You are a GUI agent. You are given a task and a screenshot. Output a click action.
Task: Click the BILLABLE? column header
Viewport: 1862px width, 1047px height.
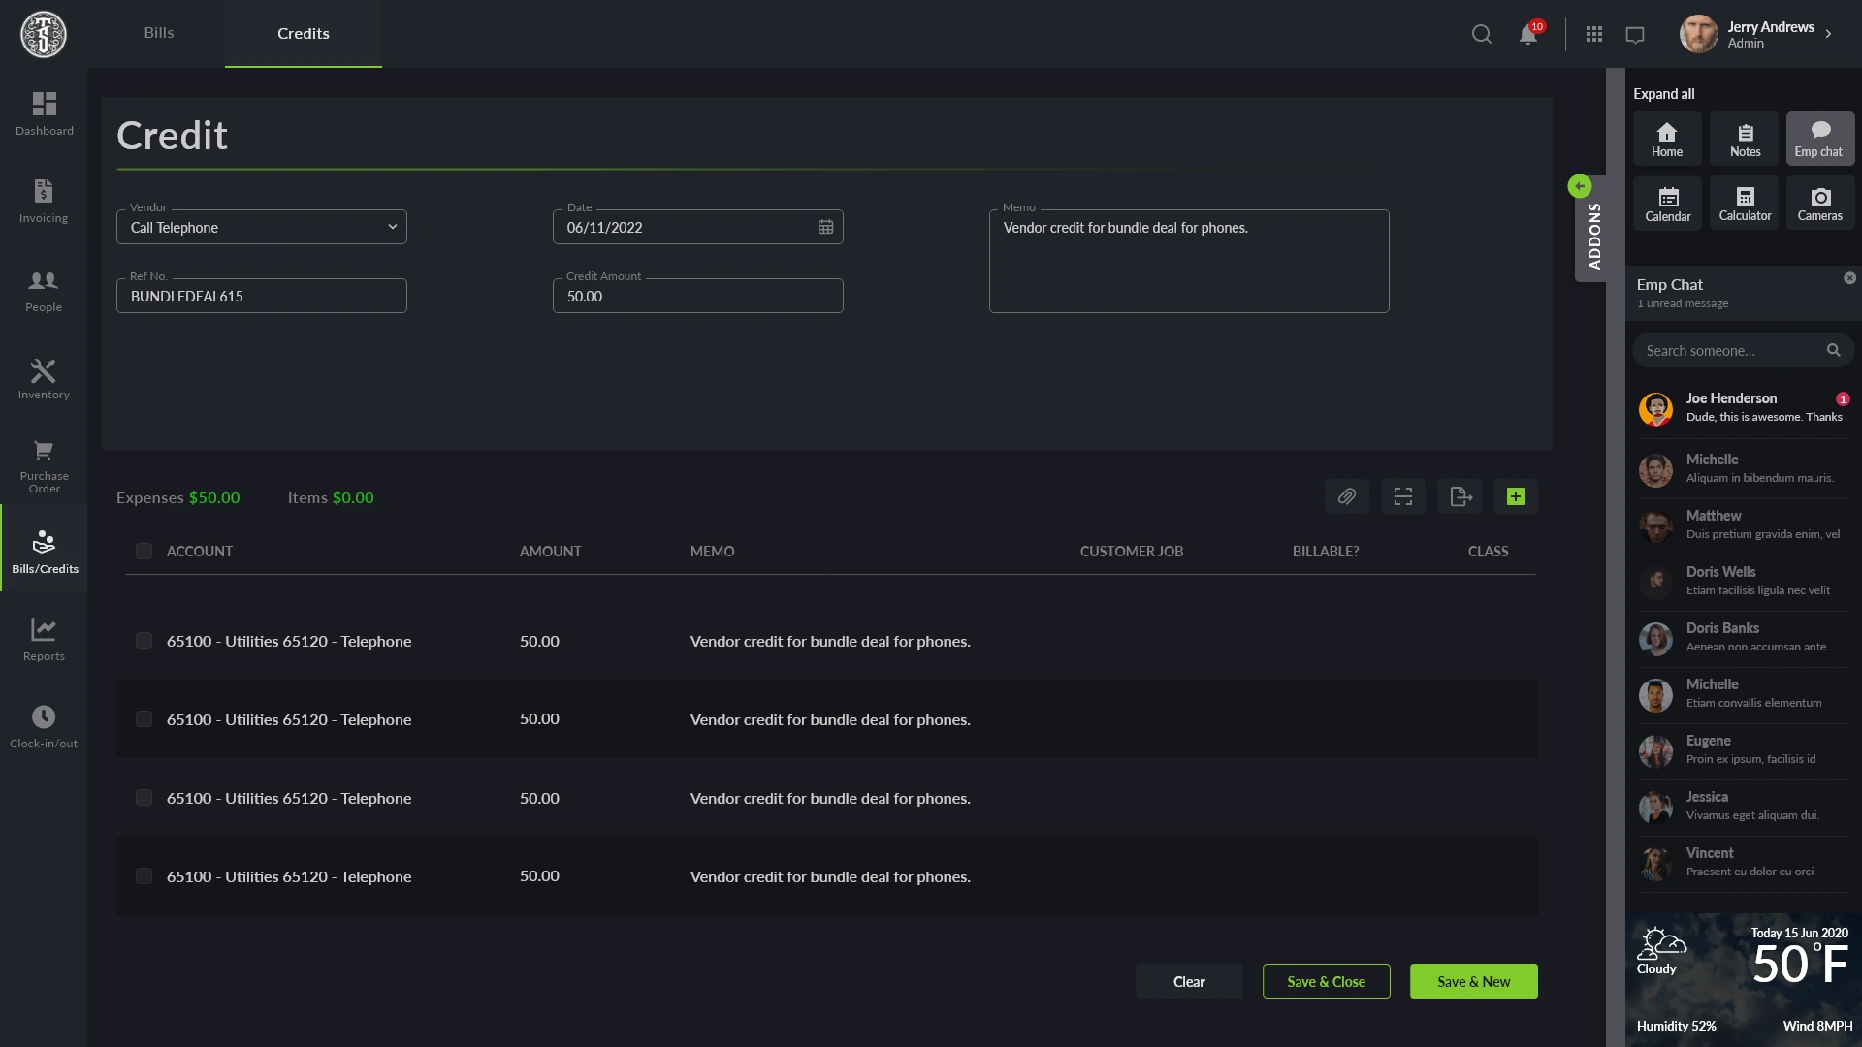coord(1326,551)
